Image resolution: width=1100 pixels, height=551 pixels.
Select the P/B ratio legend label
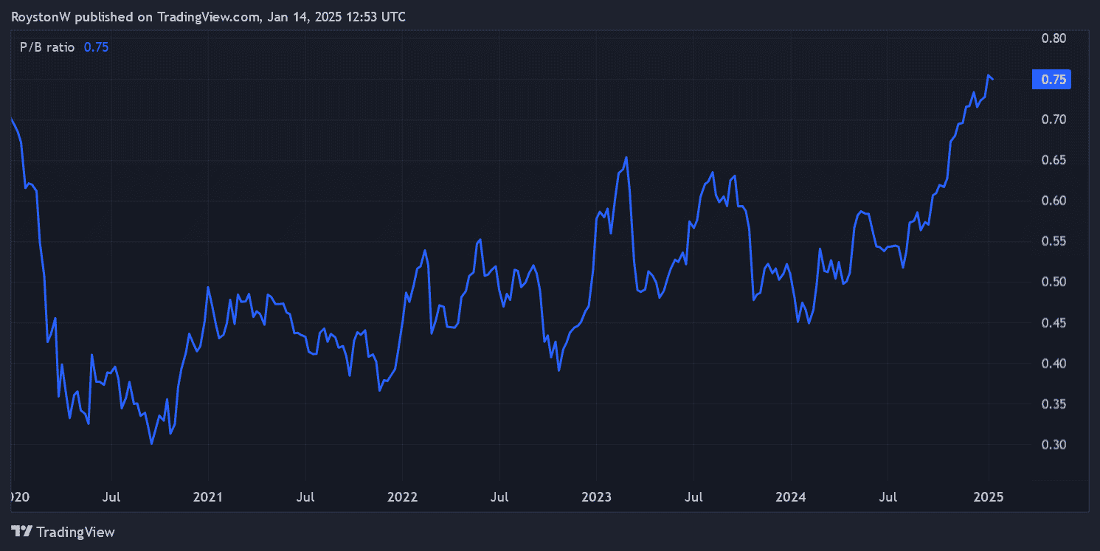[46, 47]
